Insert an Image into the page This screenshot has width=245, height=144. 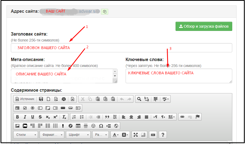[x=17, y=126]
